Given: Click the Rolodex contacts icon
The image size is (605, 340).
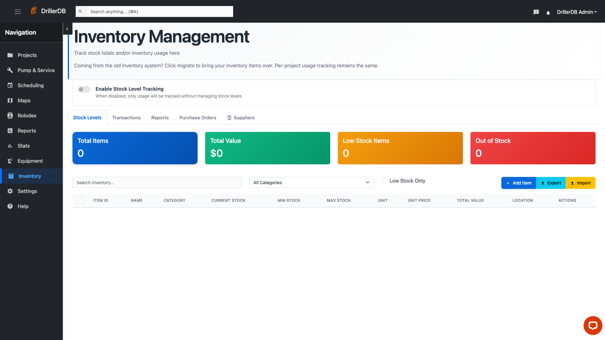Looking at the screenshot, I should click(x=10, y=116).
